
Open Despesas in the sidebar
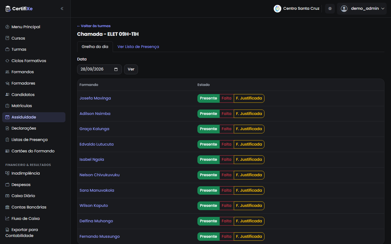(x=34, y=185)
